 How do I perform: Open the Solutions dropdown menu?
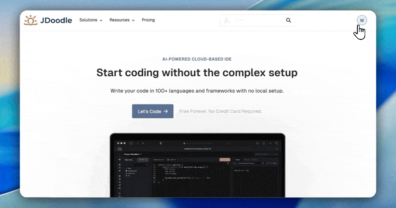(x=91, y=20)
